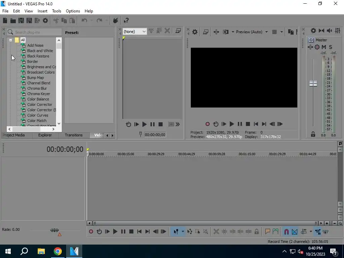Go to timeline start
The width and height of the screenshot is (344, 258).
coord(139,232)
